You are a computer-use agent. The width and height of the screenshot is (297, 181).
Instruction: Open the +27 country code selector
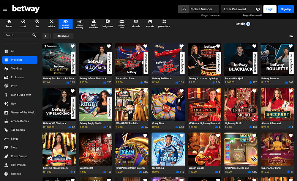183,9
